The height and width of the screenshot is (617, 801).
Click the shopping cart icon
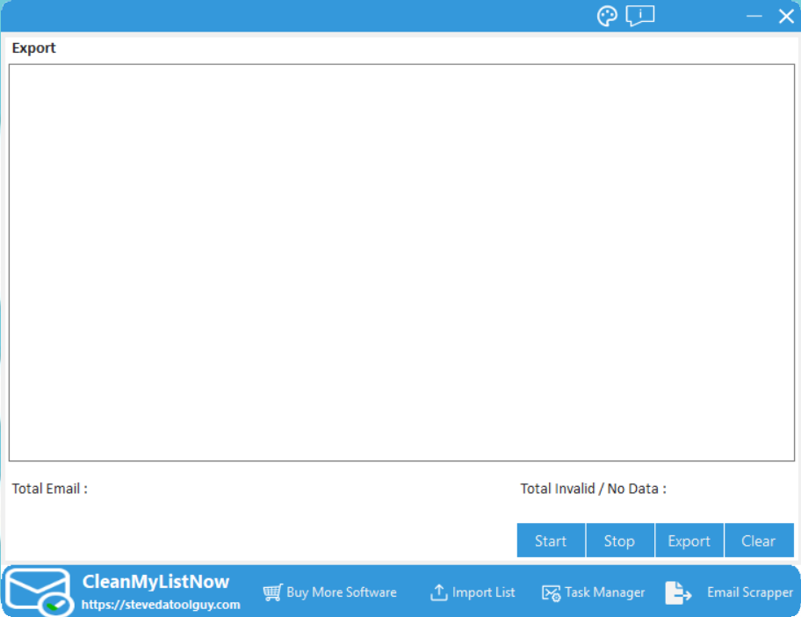(x=272, y=592)
